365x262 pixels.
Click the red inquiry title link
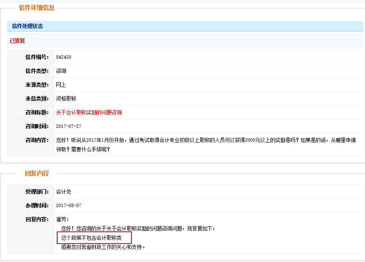[89, 112]
